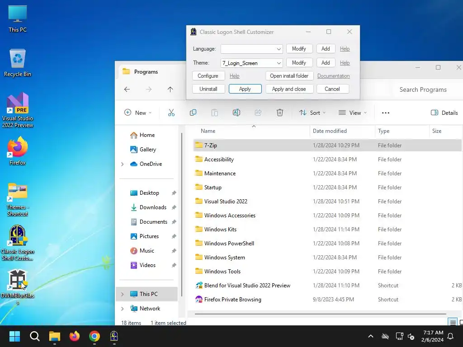Click the Configure button
The height and width of the screenshot is (347, 463).
[208, 76]
